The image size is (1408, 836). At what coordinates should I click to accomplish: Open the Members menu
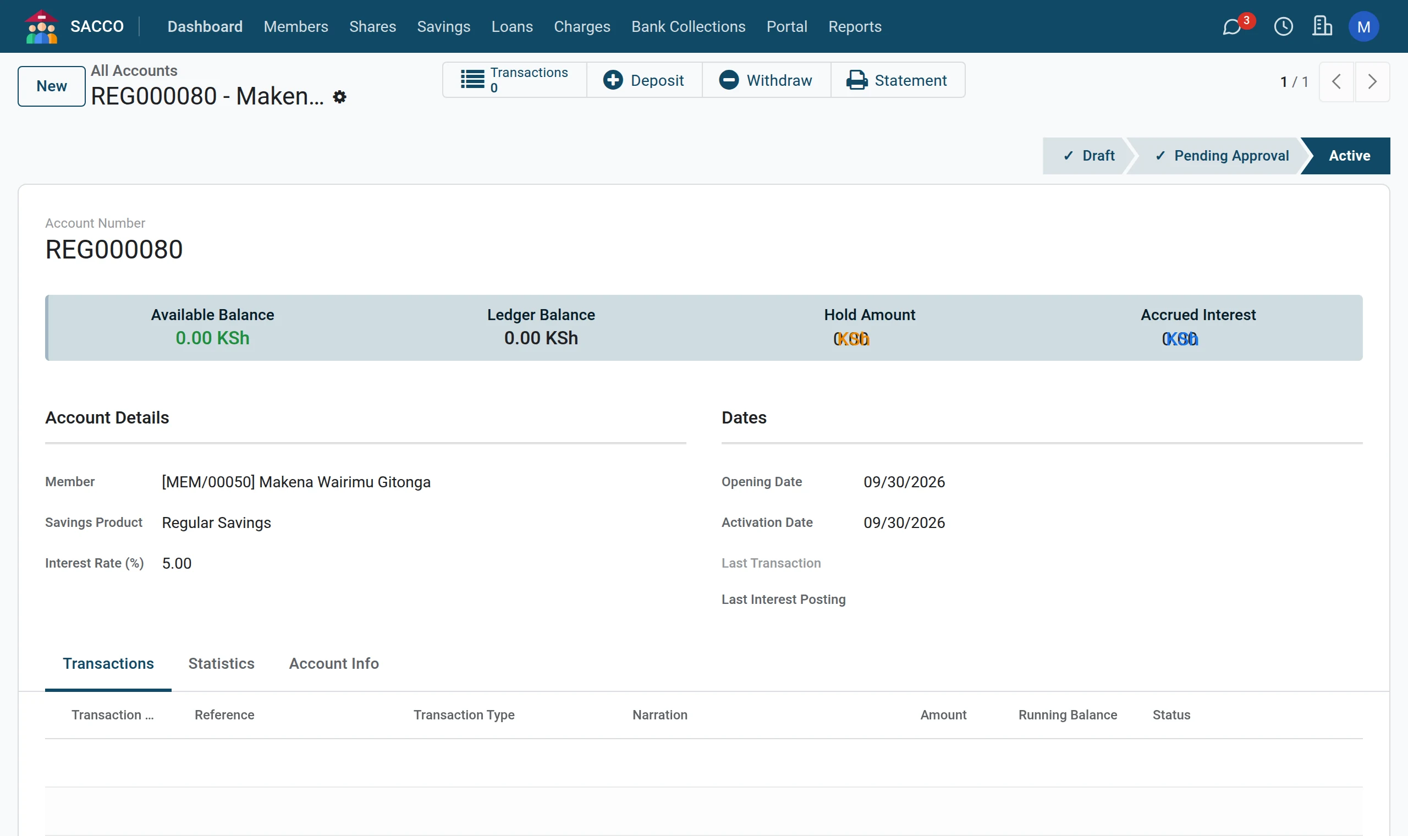(x=296, y=26)
